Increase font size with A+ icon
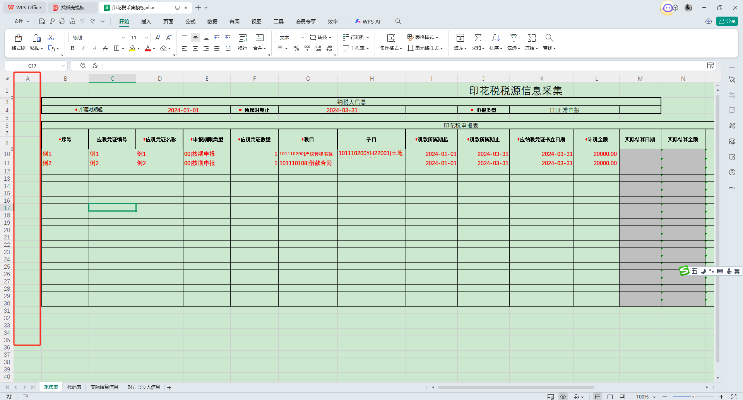Screen dimensions: 743x400 158,37
